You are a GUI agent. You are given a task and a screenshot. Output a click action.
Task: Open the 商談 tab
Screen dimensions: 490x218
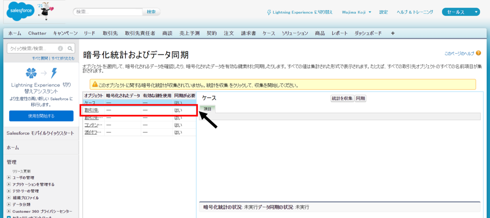click(x=167, y=33)
